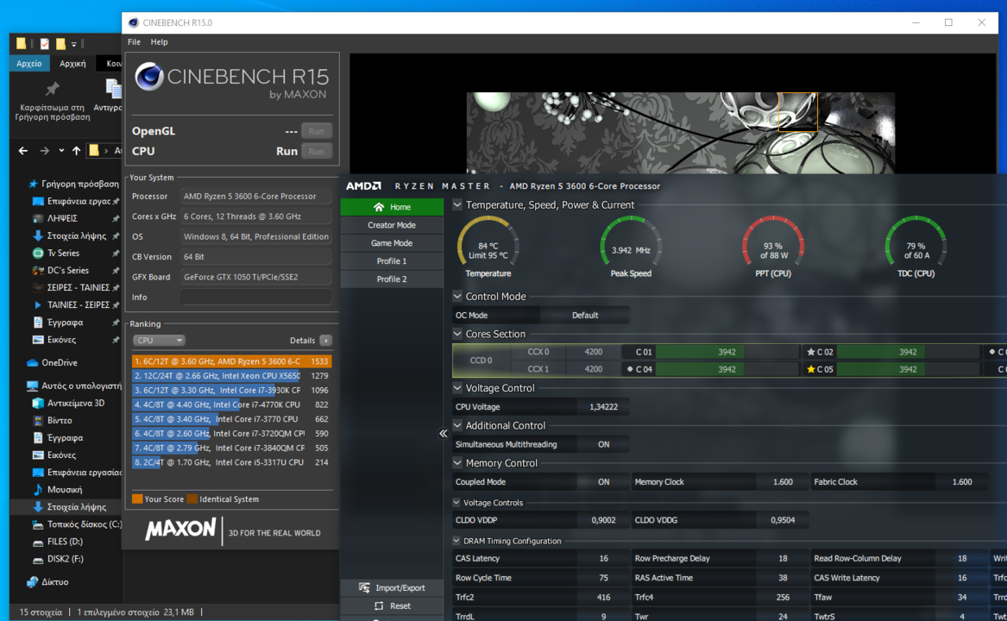The width and height of the screenshot is (1007, 621).
Task: Collapse Temperature, Speed, Power & Current section
Action: tap(457, 205)
